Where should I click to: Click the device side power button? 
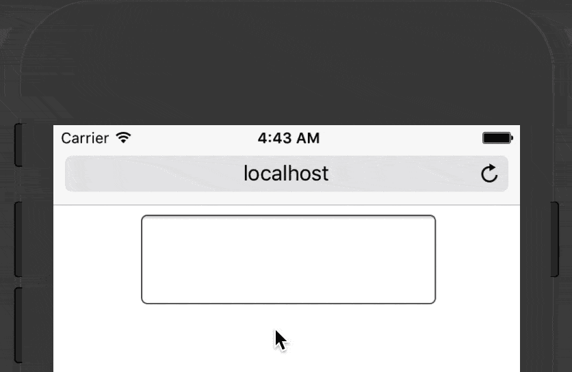click(554, 239)
